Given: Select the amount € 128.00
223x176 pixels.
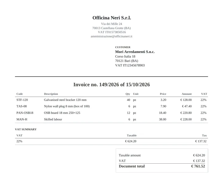Looking at the screenshot, I should 186,100.
